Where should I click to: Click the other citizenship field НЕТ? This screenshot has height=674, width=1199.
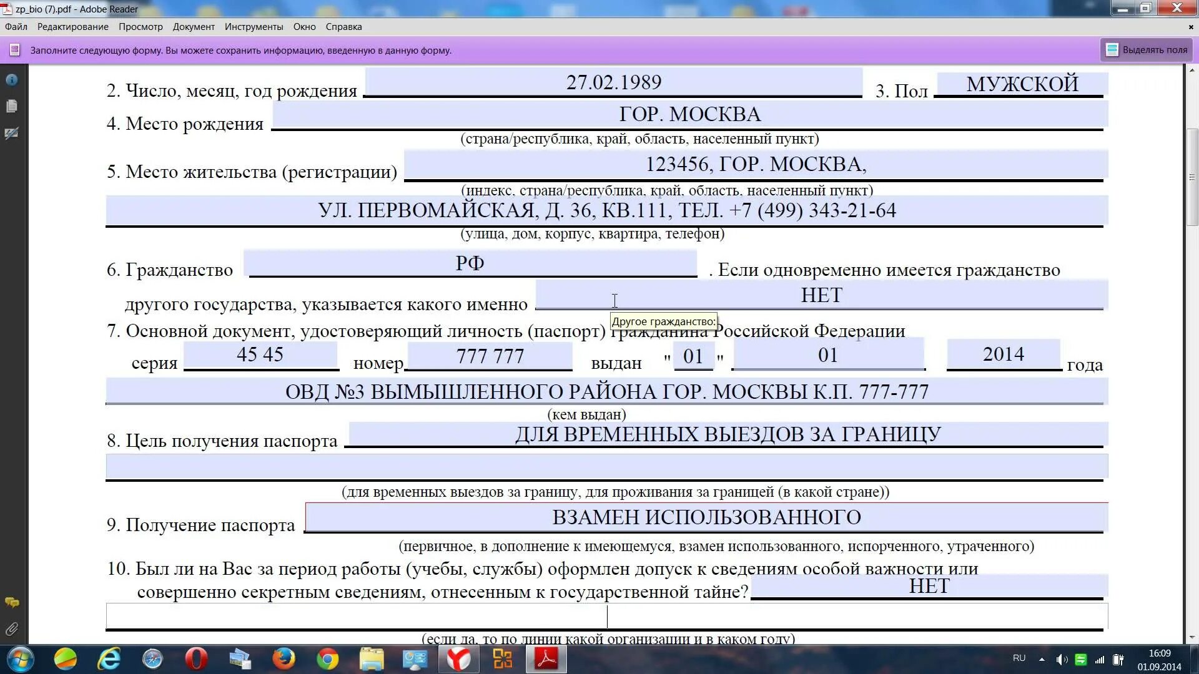pos(821,295)
